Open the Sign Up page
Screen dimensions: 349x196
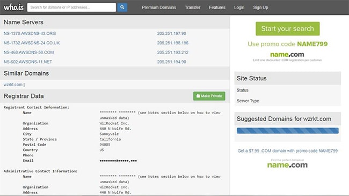(x=260, y=7)
